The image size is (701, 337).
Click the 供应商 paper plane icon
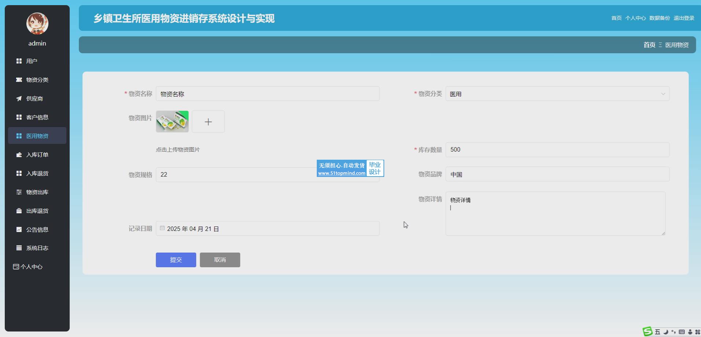(19, 99)
